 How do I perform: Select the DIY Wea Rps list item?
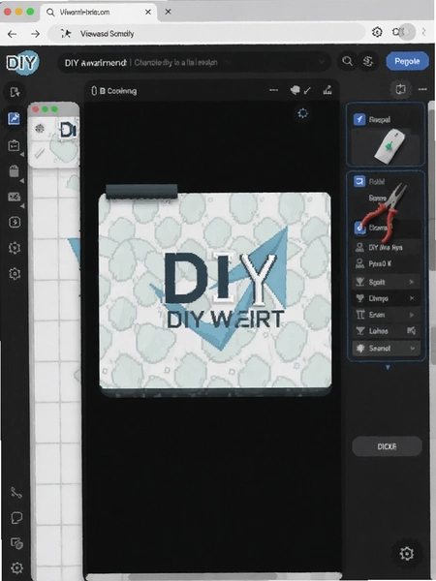(386, 247)
